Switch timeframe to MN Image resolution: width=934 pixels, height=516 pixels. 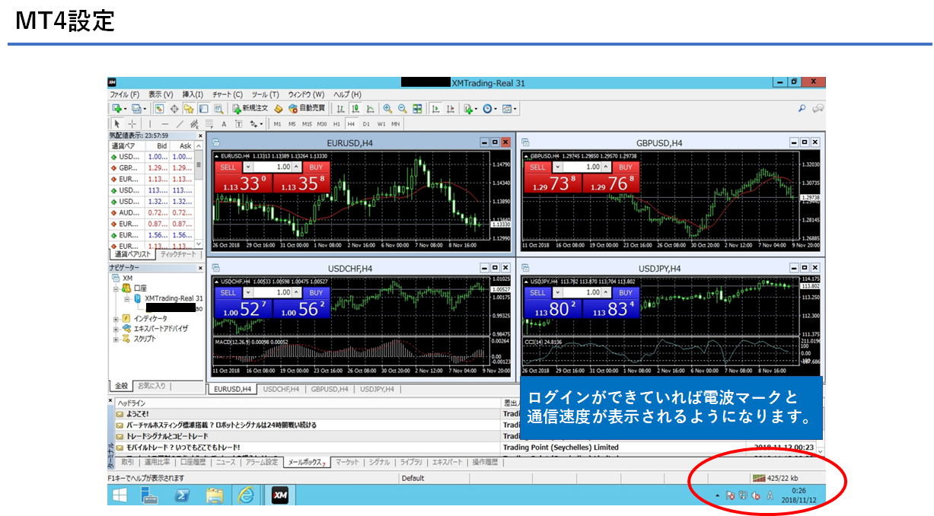coord(396,123)
